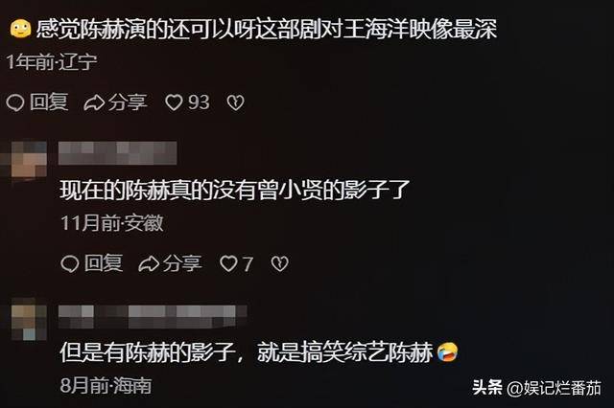The width and height of the screenshot is (614, 408).
Task: Click the 分享 text under the first comment
Action: click(x=128, y=102)
